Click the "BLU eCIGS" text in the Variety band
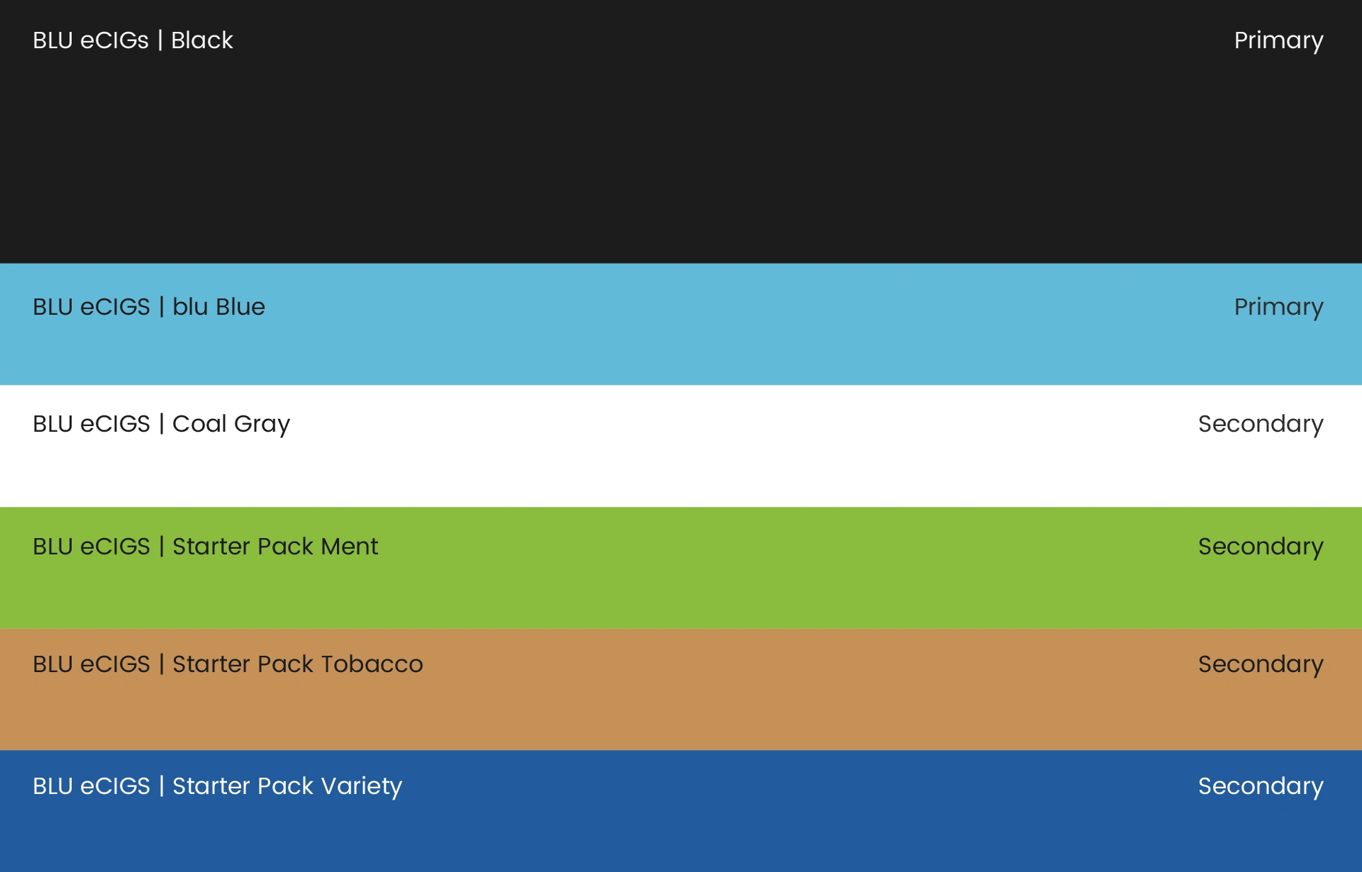 92,786
